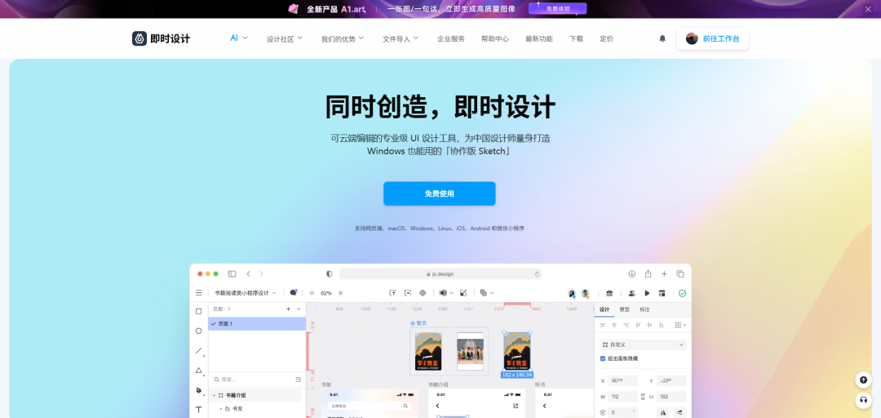The height and width of the screenshot is (418, 881).
Task: Click the layer 搜索 search field
Action: tap(252, 380)
